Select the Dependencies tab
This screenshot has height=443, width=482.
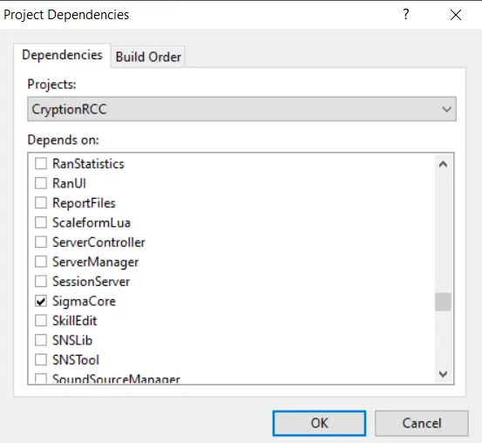(x=62, y=56)
